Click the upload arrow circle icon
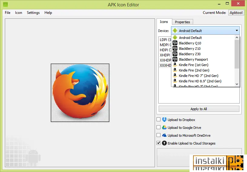The height and width of the screenshot is (172, 247). click(164, 143)
